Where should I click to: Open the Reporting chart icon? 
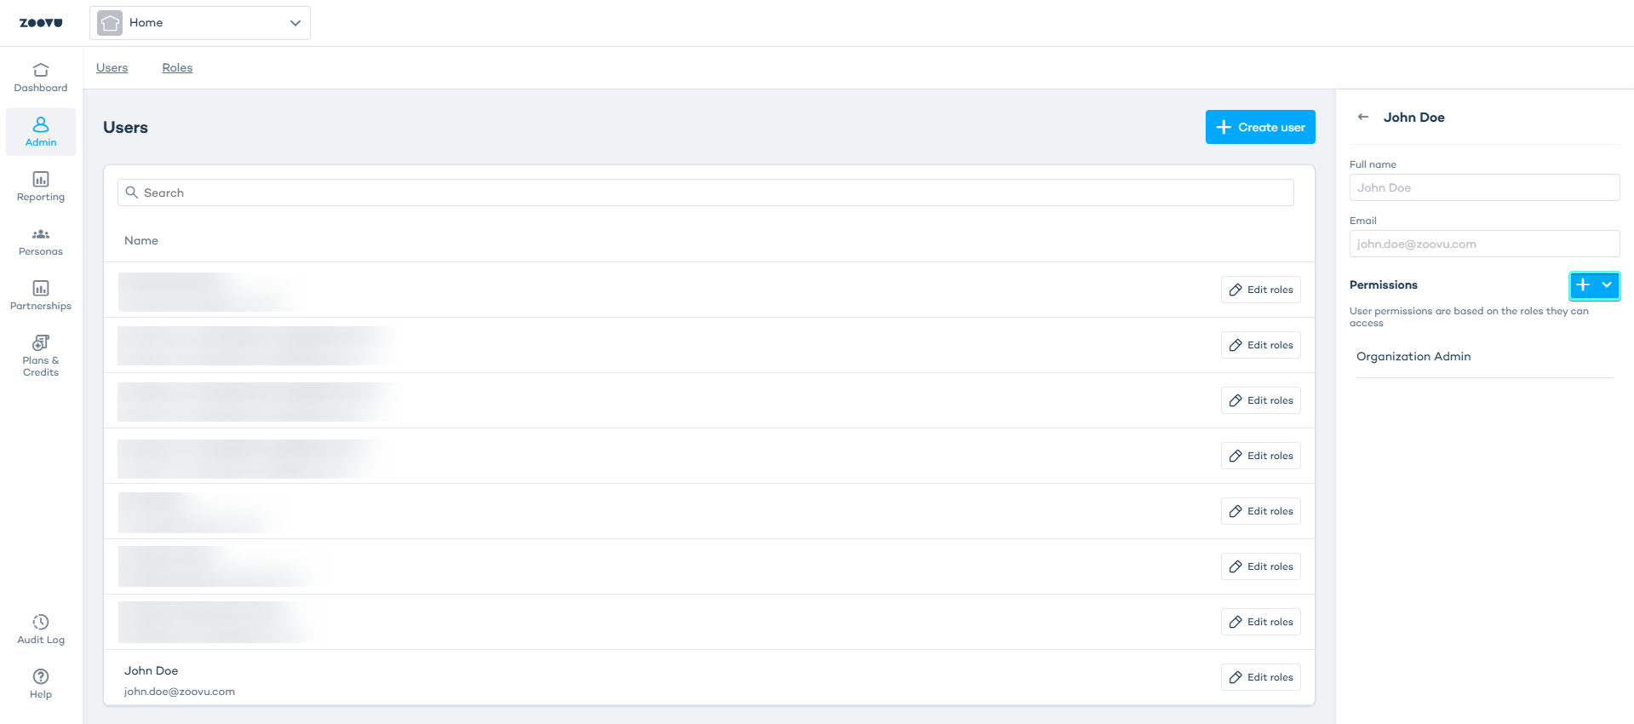[x=41, y=179]
